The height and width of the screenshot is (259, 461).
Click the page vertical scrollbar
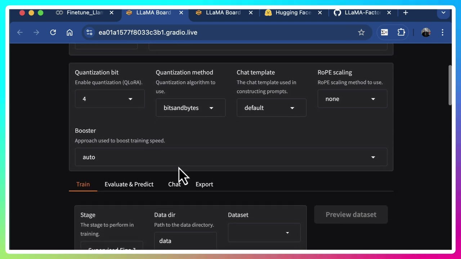(x=449, y=86)
